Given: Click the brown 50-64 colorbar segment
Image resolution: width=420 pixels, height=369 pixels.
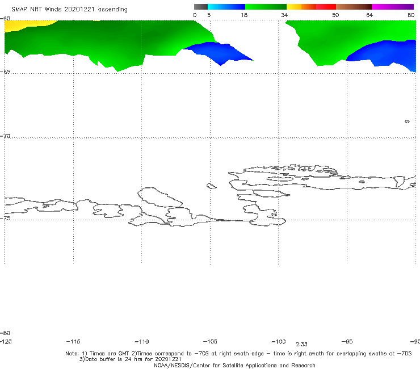Looking at the screenshot, I should pos(354,7).
